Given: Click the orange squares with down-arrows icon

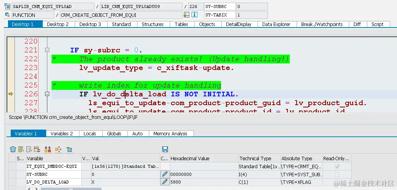Looking at the screenshot, I should tap(48, 149).
